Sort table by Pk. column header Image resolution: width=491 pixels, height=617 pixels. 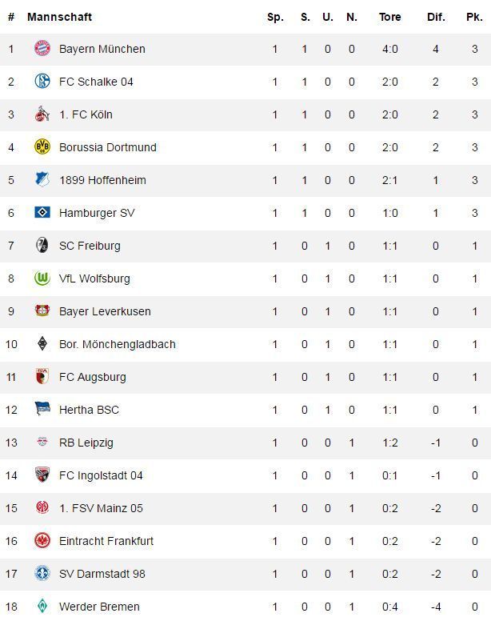click(474, 17)
